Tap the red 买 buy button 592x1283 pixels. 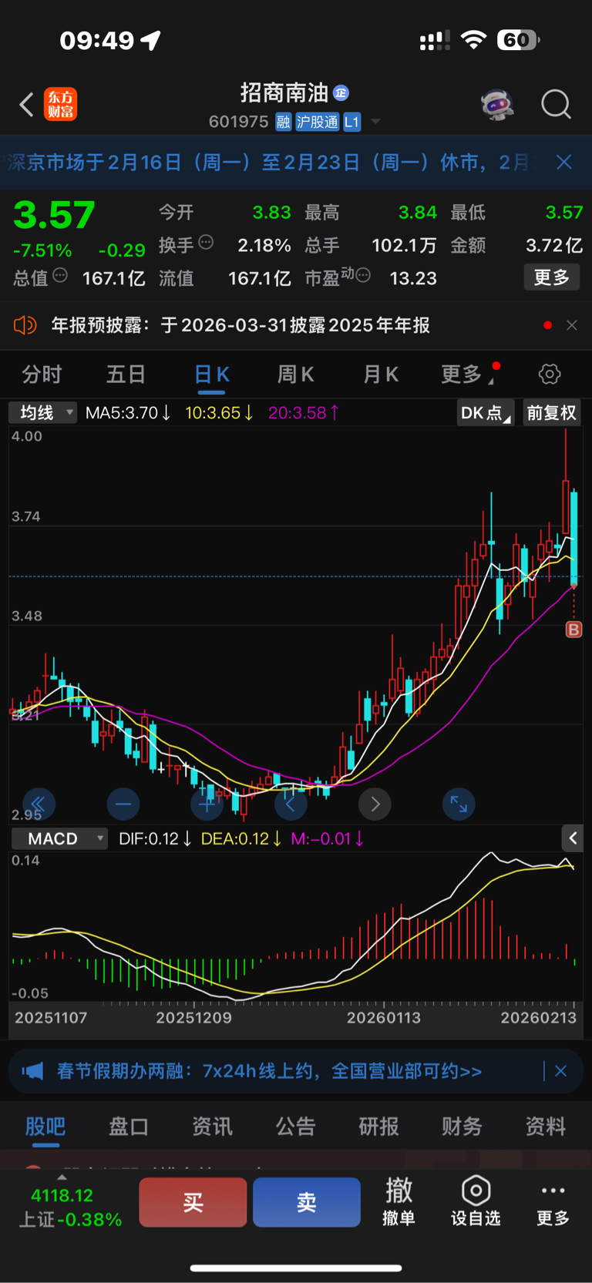click(193, 1202)
